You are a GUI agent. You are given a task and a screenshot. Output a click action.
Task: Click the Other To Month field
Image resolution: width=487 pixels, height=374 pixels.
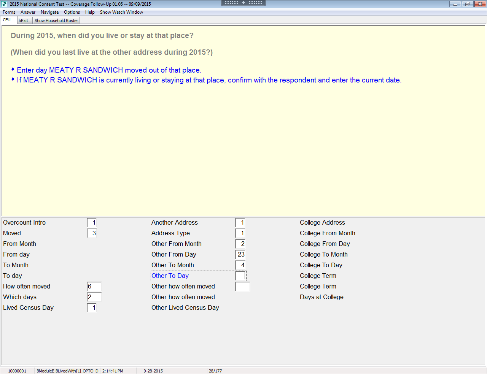point(240,265)
